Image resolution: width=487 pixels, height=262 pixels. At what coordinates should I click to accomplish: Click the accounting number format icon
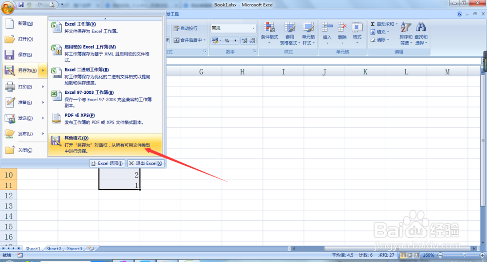click(215, 41)
